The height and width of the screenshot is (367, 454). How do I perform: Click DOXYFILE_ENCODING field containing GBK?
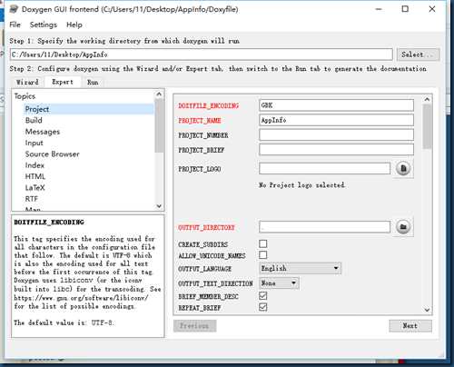pyautogui.click(x=336, y=105)
